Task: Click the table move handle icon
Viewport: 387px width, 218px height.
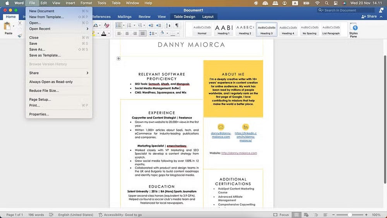Action: [x=118, y=59]
